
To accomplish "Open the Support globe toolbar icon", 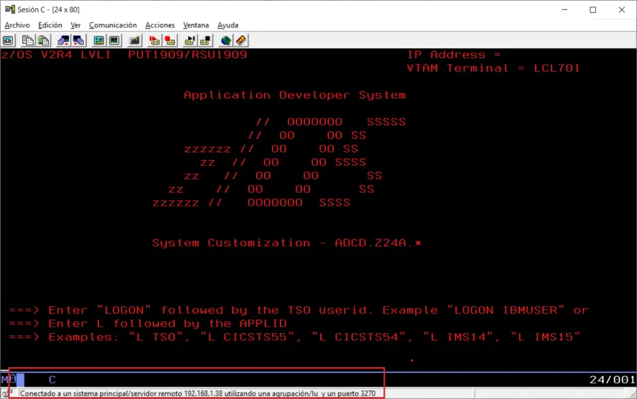I will 225,40.
